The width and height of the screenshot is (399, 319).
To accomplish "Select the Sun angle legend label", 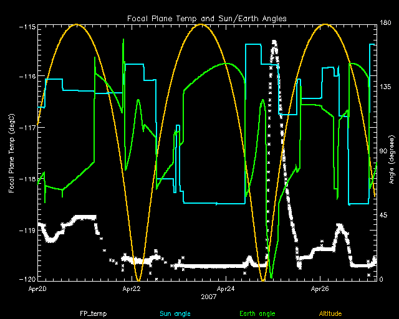I will 175,313.
